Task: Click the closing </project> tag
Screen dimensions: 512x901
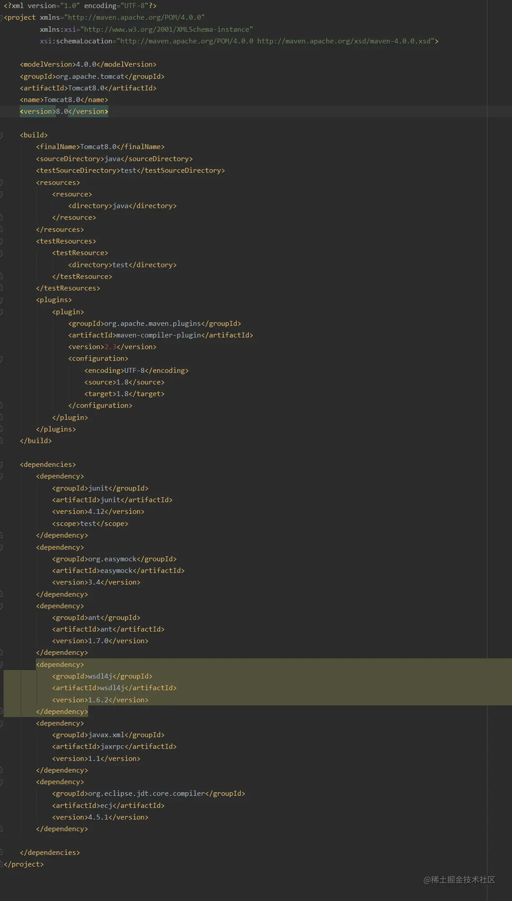Action: pyautogui.click(x=24, y=864)
